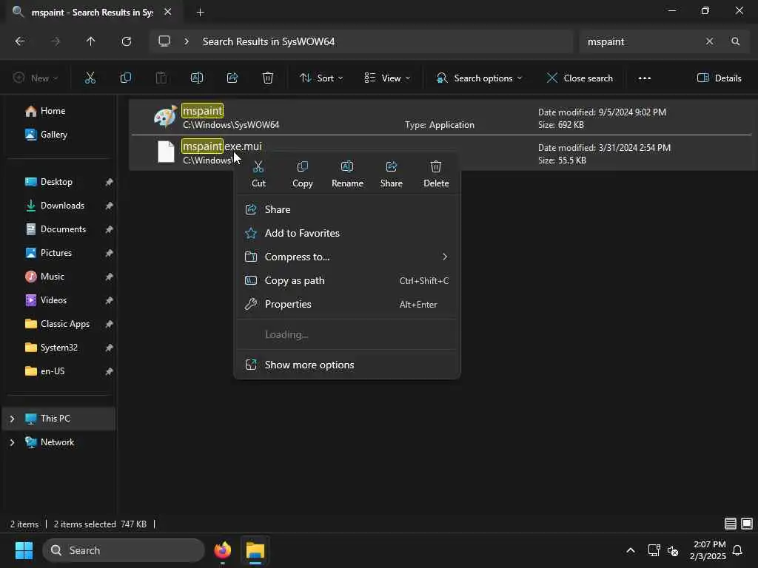Open the View dropdown
Viewport: 758px width, 568px height.
(x=386, y=78)
